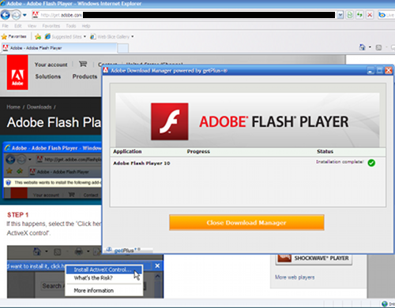Click the information bar screenshot thumbnail
Viewport: 395px width, 308px height.
click(52, 170)
